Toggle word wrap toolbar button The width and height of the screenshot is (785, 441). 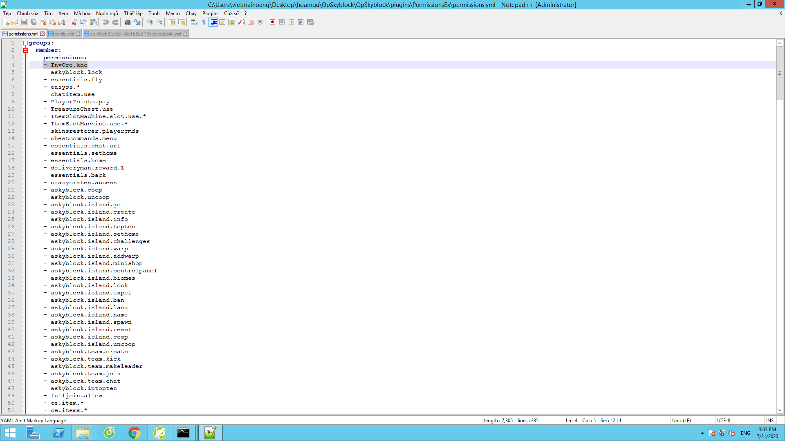pyautogui.click(x=194, y=22)
